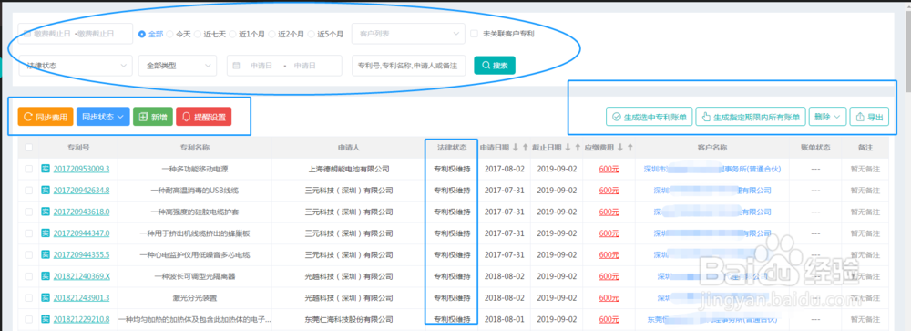Screen dimensions: 911x331
Task: Click 生成指定期限内所有账单 button
Action: (x=751, y=117)
